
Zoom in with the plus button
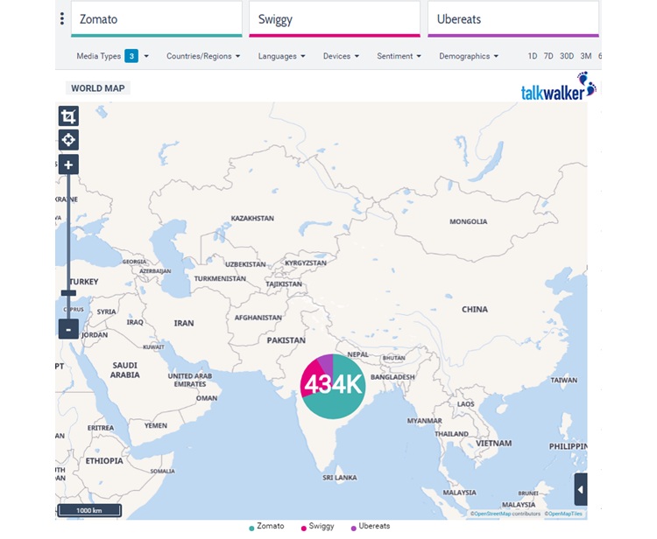(x=68, y=164)
